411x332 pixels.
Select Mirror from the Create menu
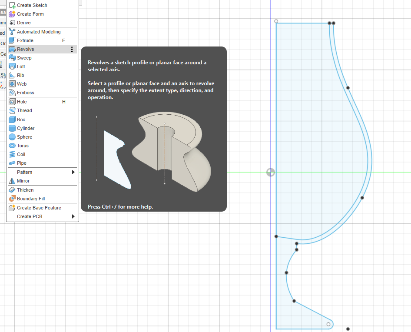[x=23, y=181]
